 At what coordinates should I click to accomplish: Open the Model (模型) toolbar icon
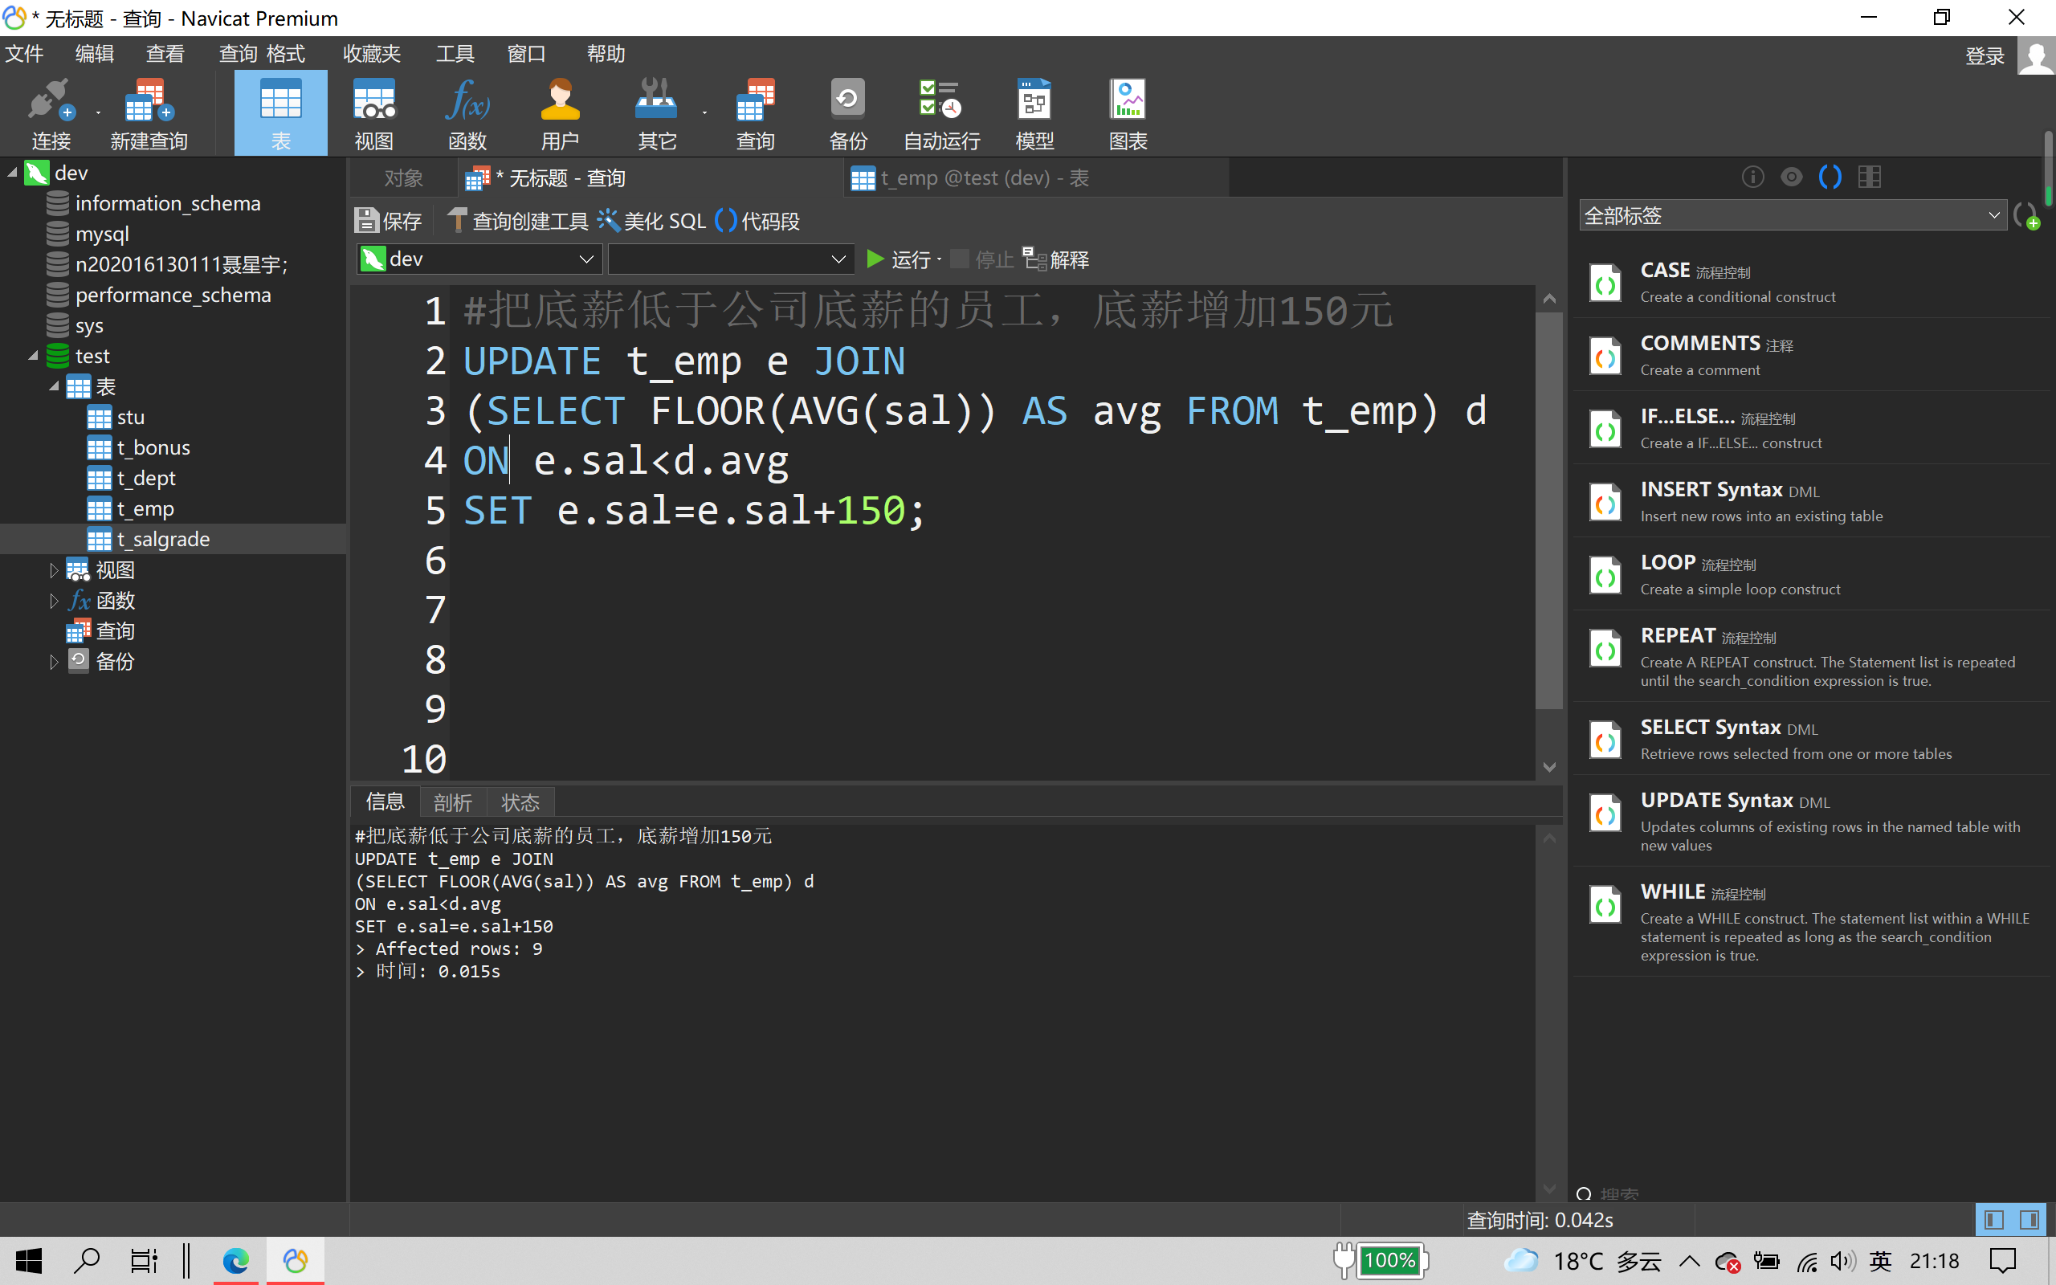pos(1034,114)
